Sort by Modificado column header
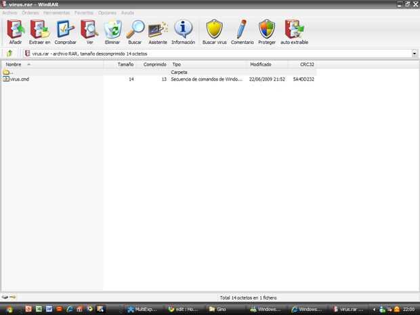The image size is (420, 315). [267, 64]
